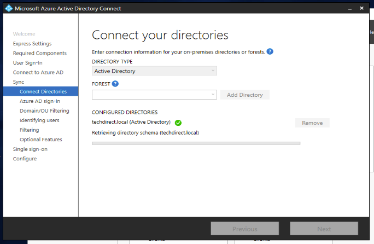Open Required Components step
The width and height of the screenshot is (374, 244).
tap(40, 53)
